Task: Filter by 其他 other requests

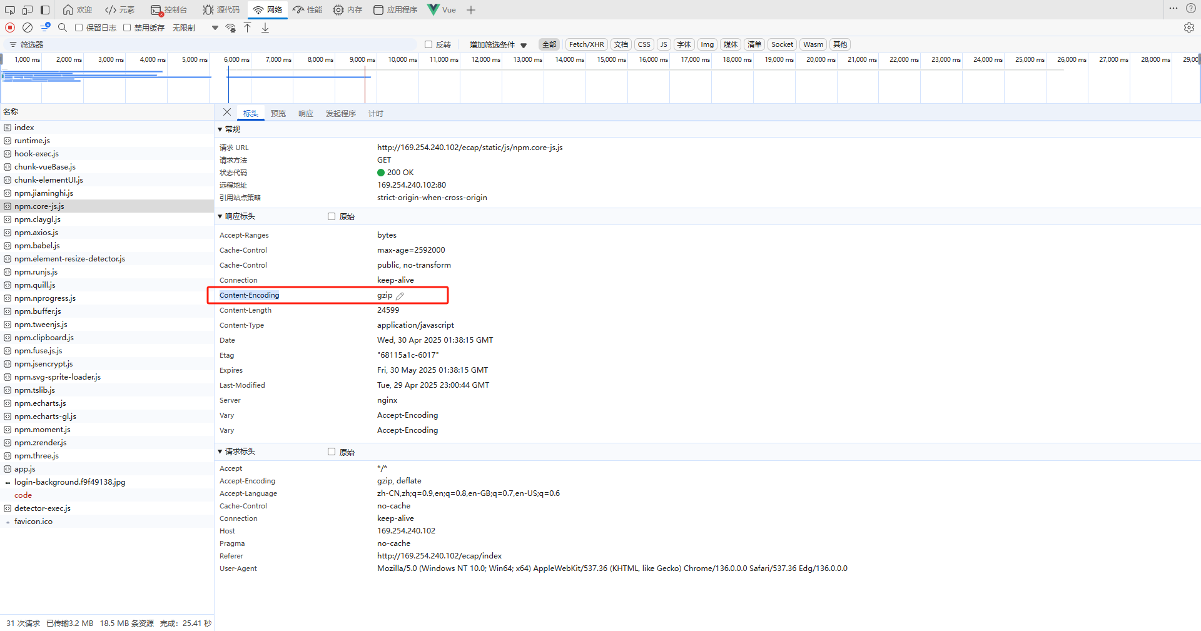Action: coord(840,44)
